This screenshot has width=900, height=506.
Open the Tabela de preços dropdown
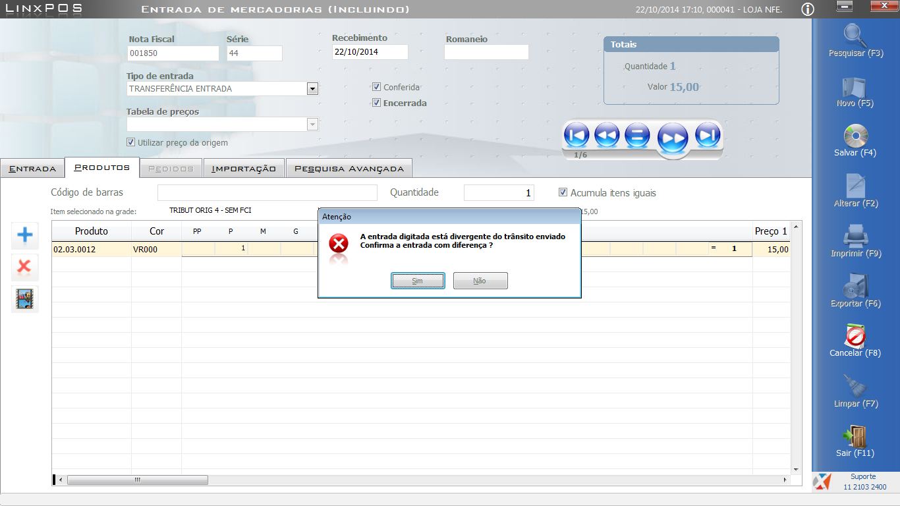pos(312,125)
